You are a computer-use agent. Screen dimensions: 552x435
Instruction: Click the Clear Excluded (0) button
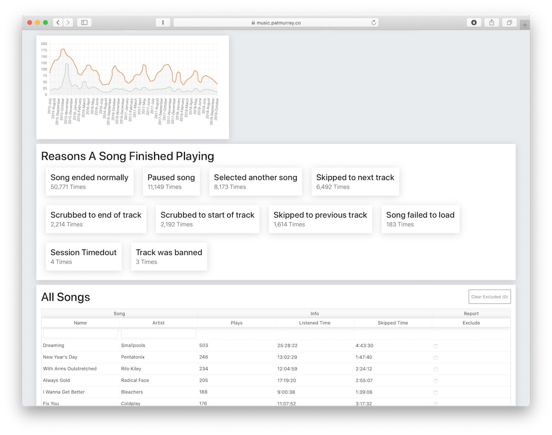[489, 297]
